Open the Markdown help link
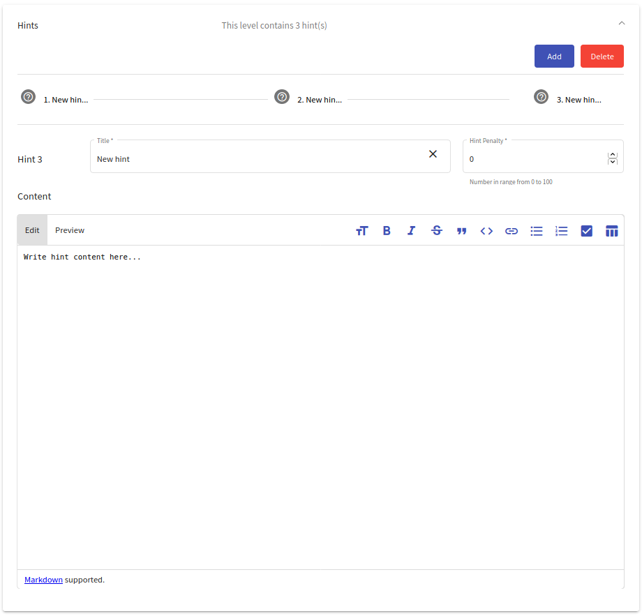The image size is (642, 616). (43, 580)
